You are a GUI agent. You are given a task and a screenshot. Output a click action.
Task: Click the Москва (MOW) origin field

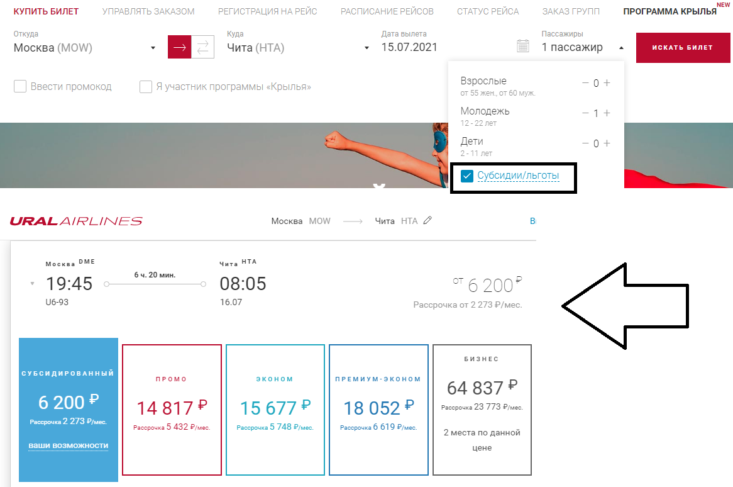coord(53,48)
